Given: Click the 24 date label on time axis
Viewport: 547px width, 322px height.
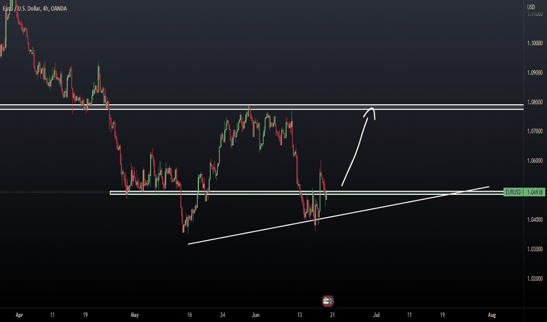Looking at the screenshot, I should pyautogui.click(x=222, y=315).
